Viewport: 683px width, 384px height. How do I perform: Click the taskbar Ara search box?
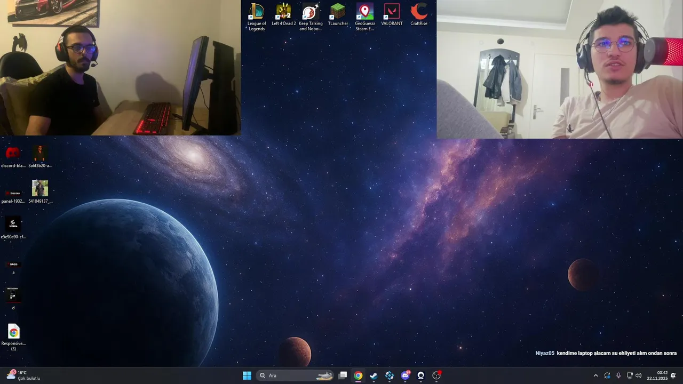[295, 375]
